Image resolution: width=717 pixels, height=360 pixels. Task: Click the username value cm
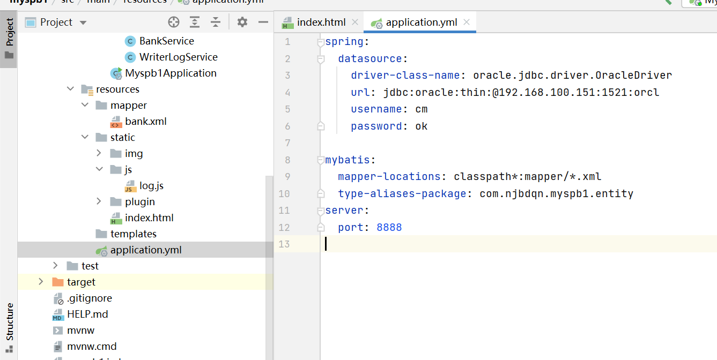point(422,109)
